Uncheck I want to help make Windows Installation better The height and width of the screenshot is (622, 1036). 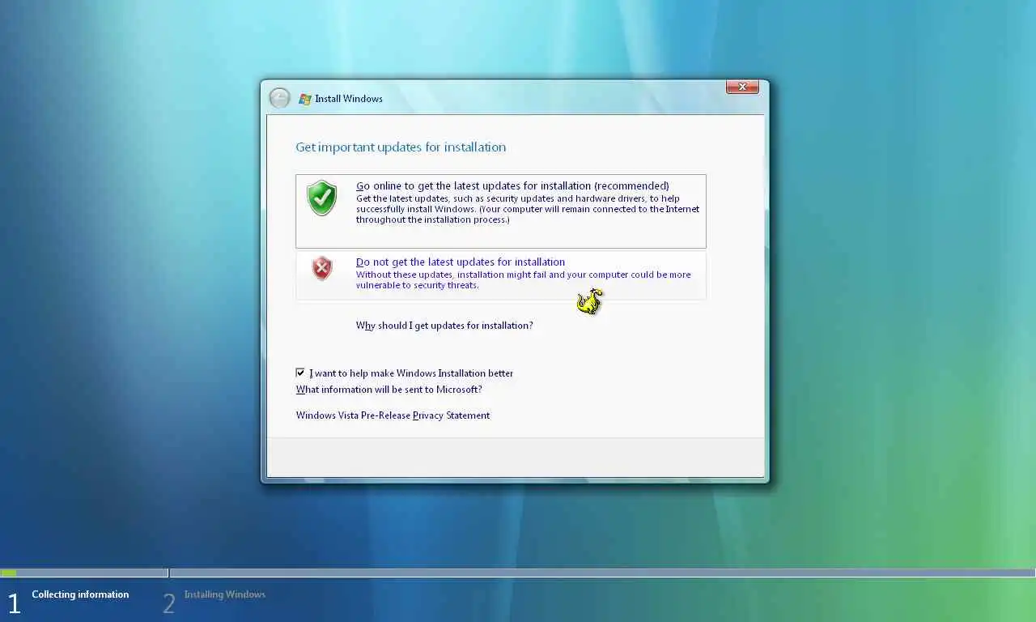tap(300, 373)
